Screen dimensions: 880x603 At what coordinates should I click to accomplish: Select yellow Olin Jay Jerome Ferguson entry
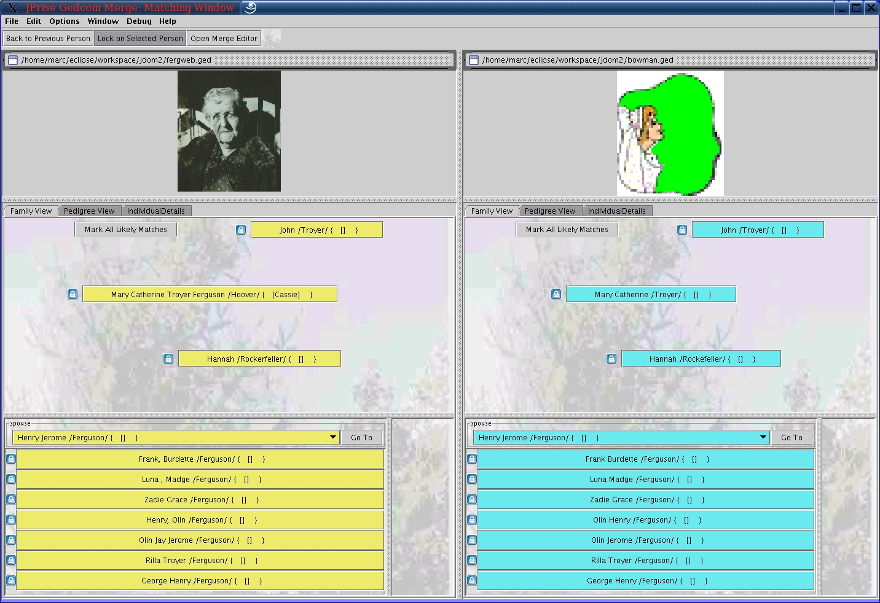coord(200,540)
